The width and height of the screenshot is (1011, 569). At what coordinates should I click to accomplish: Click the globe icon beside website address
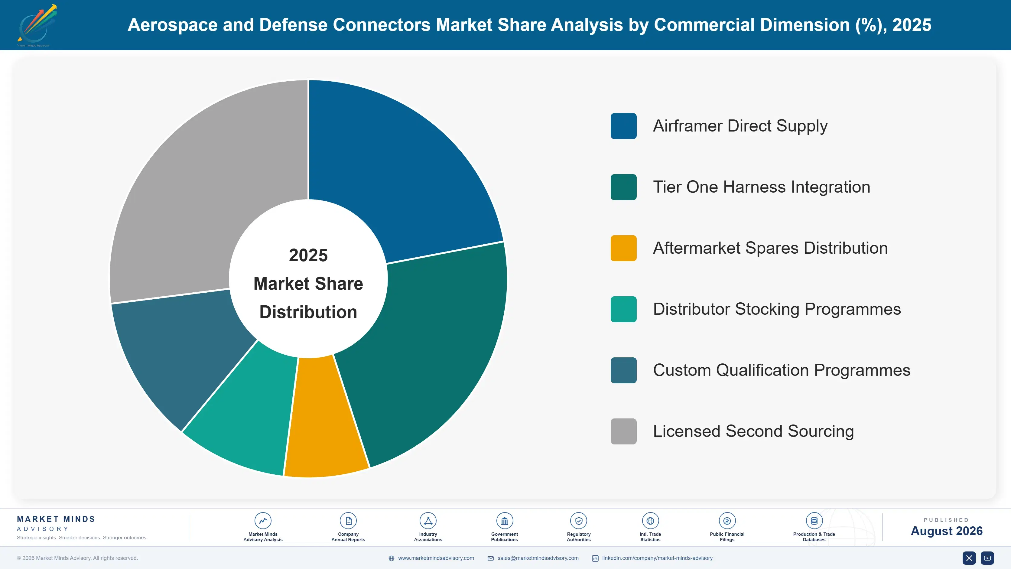(391, 558)
